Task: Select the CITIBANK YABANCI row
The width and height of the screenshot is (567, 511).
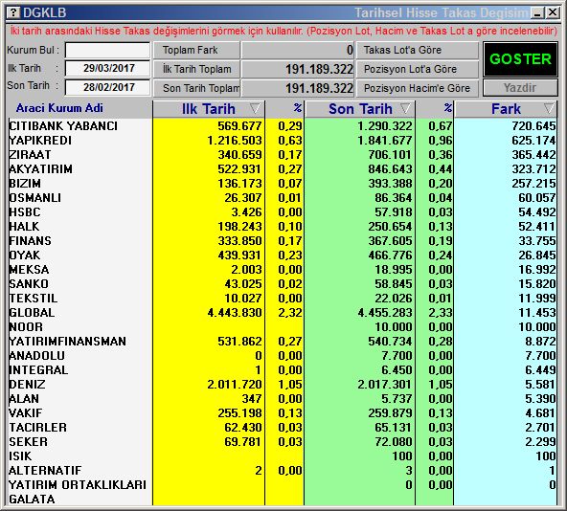Action: (x=282, y=125)
